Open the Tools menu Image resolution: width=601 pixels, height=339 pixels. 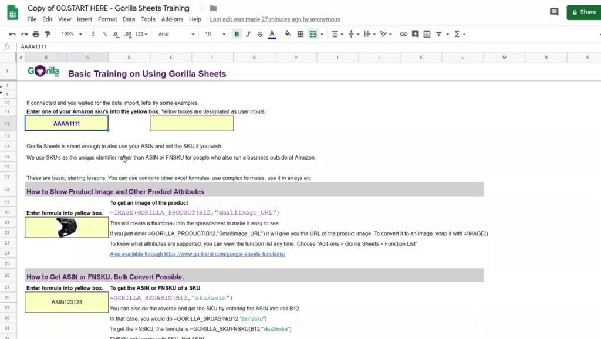tap(148, 19)
